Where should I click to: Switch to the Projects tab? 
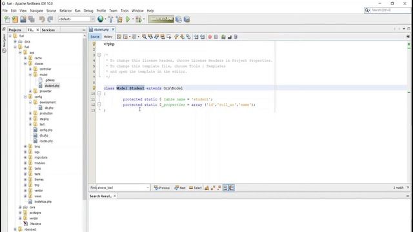15,30
